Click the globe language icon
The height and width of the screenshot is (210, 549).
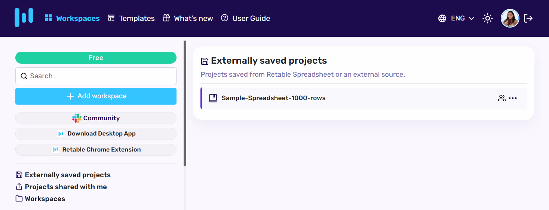point(442,18)
